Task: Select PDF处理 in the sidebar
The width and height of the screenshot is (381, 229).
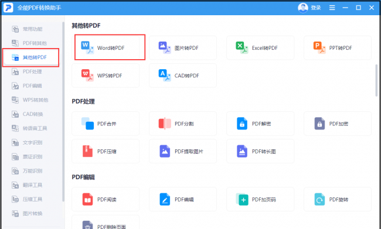Action: [32, 71]
